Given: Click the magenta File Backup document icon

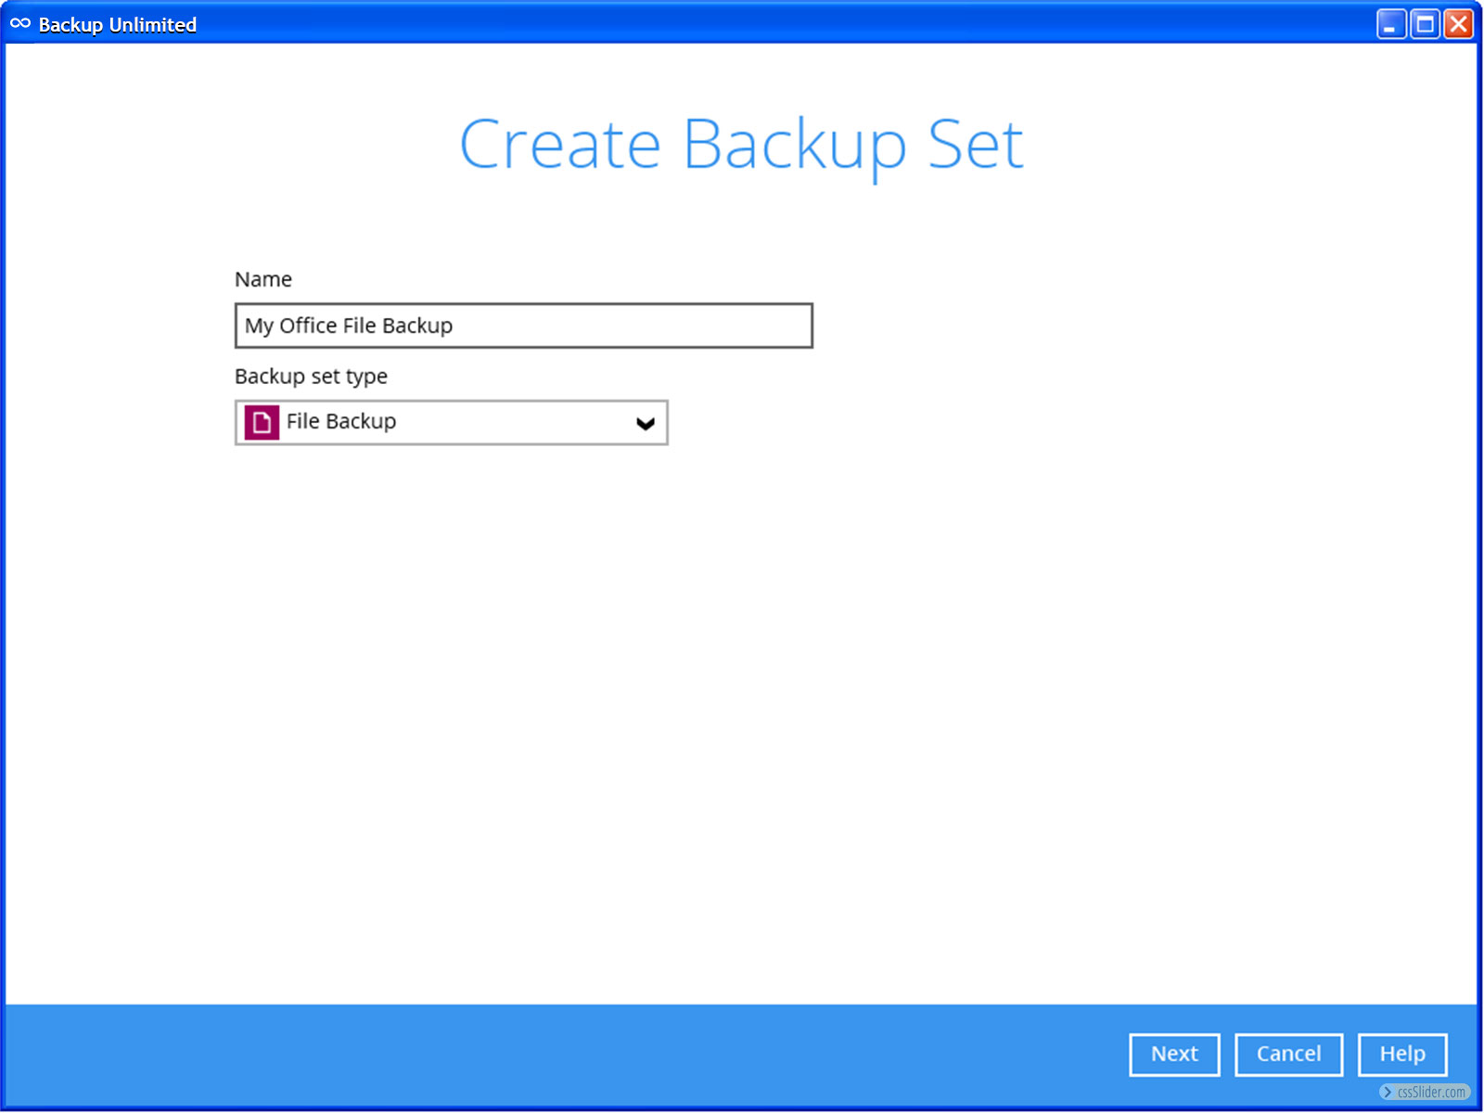Looking at the screenshot, I should point(262,423).
